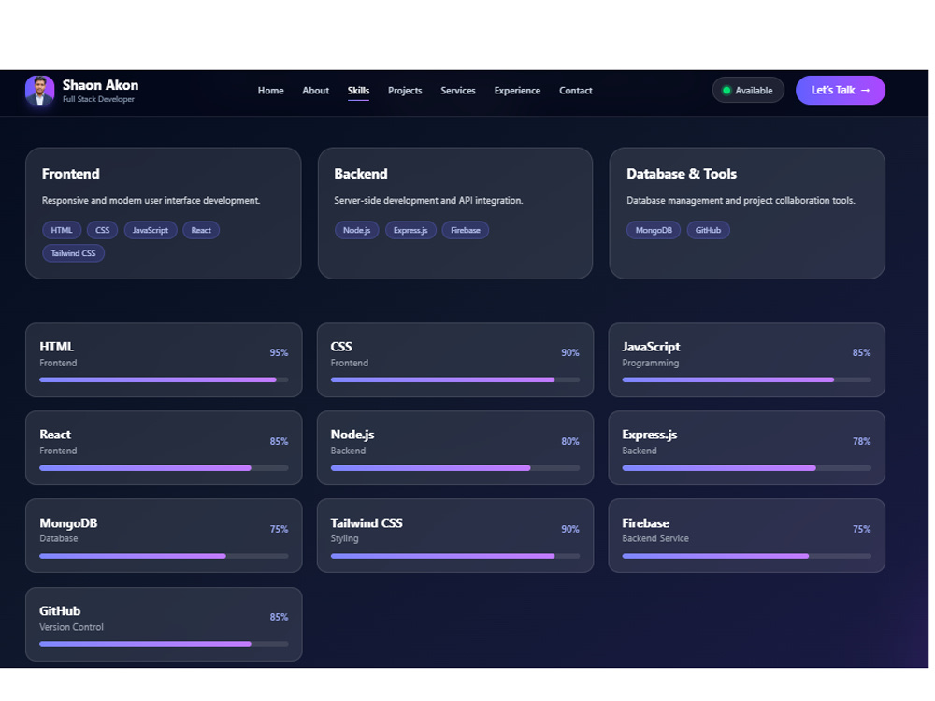The image size is (935, 701).
Task: Click the Firebase skill progress bar
Action: click(746, 556)
